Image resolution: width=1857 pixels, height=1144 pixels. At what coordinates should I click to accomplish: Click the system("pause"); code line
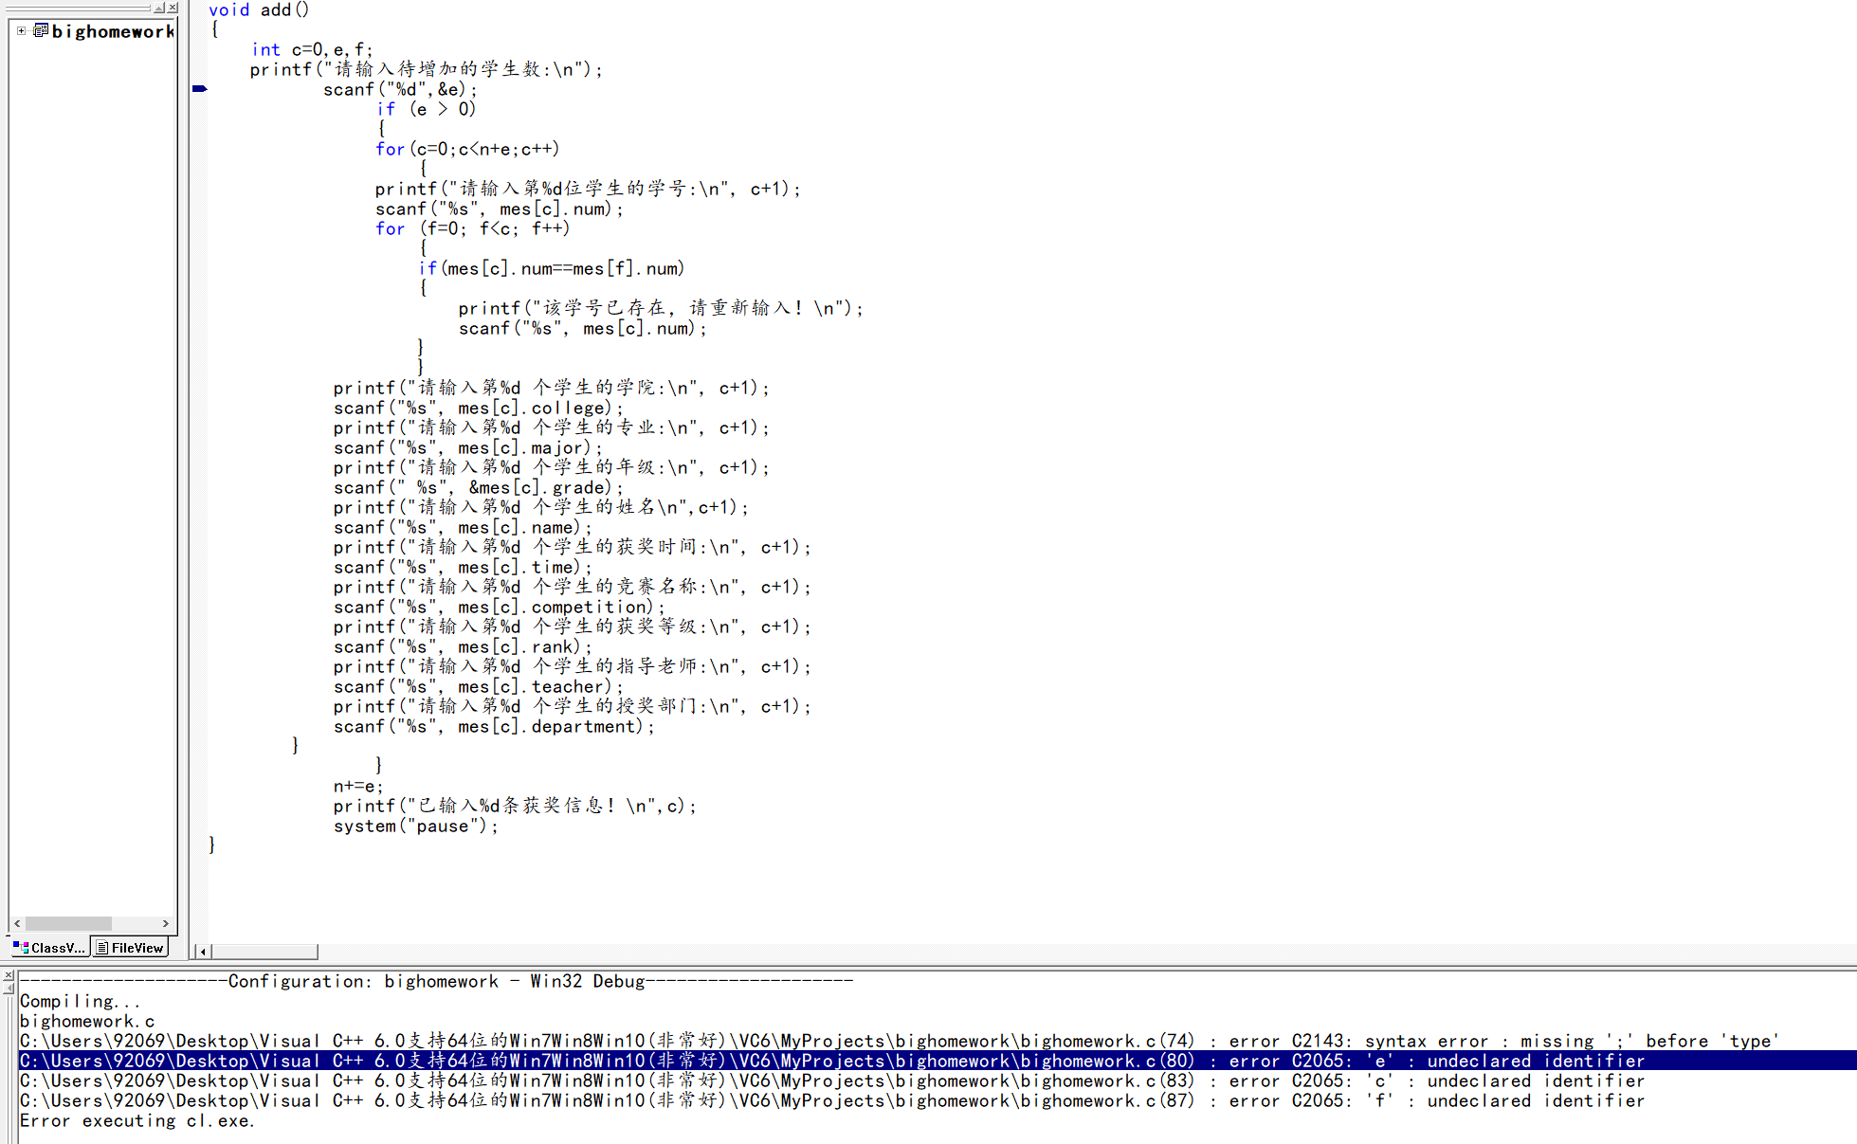coord(415,826)
